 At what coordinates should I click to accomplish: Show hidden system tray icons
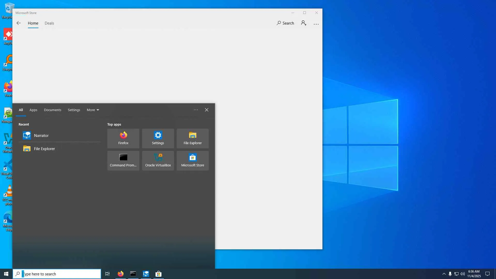[x=444, y=274]
